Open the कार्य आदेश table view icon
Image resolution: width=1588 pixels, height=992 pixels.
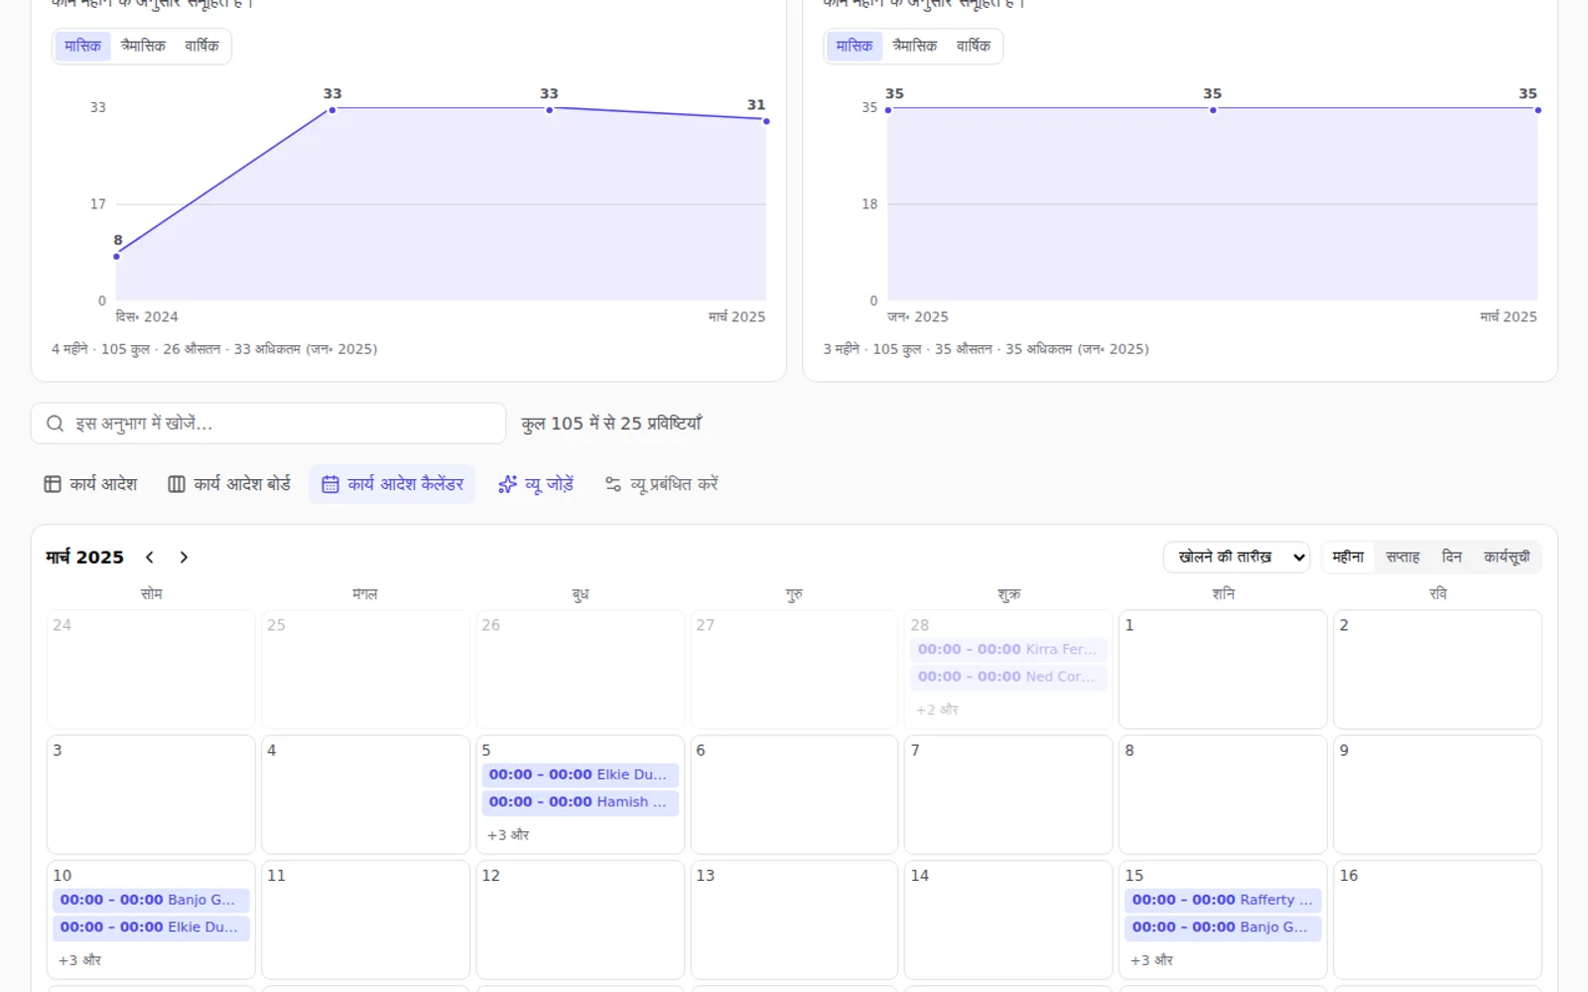53,484
